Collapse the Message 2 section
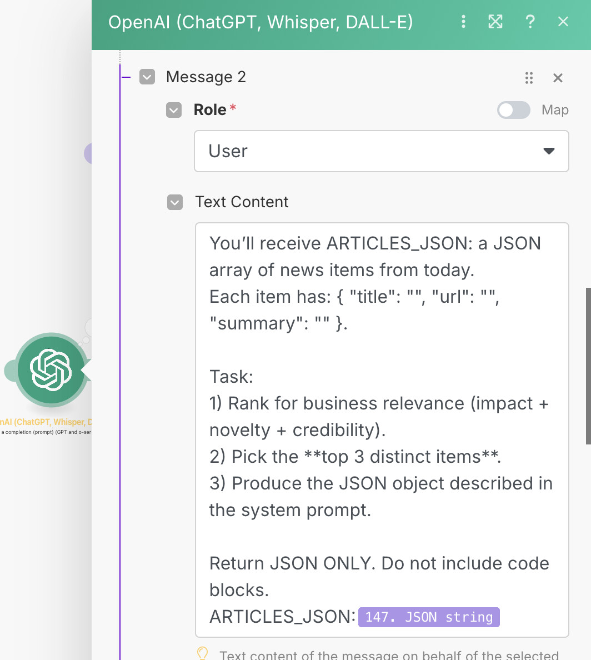Viewport: 591px width, 660px height. coord(147,77)
